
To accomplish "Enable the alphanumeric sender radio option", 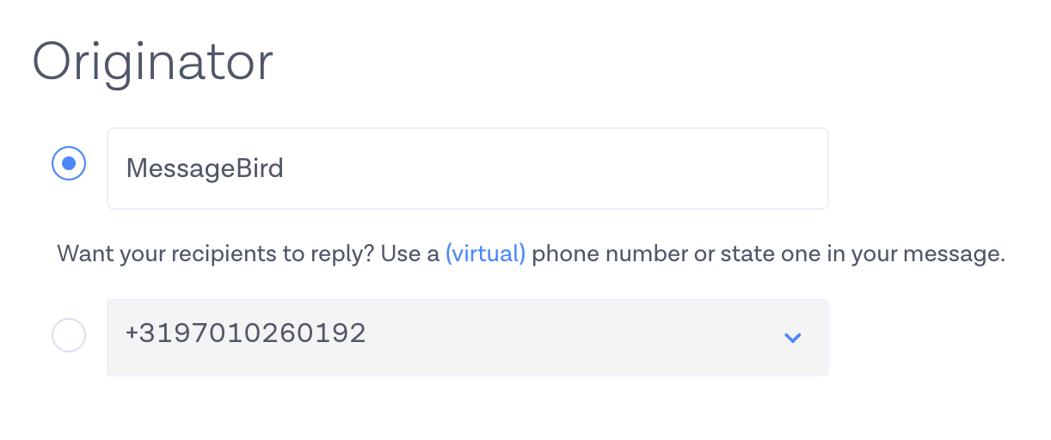I will pyautogui.click(x=69, y=163).
